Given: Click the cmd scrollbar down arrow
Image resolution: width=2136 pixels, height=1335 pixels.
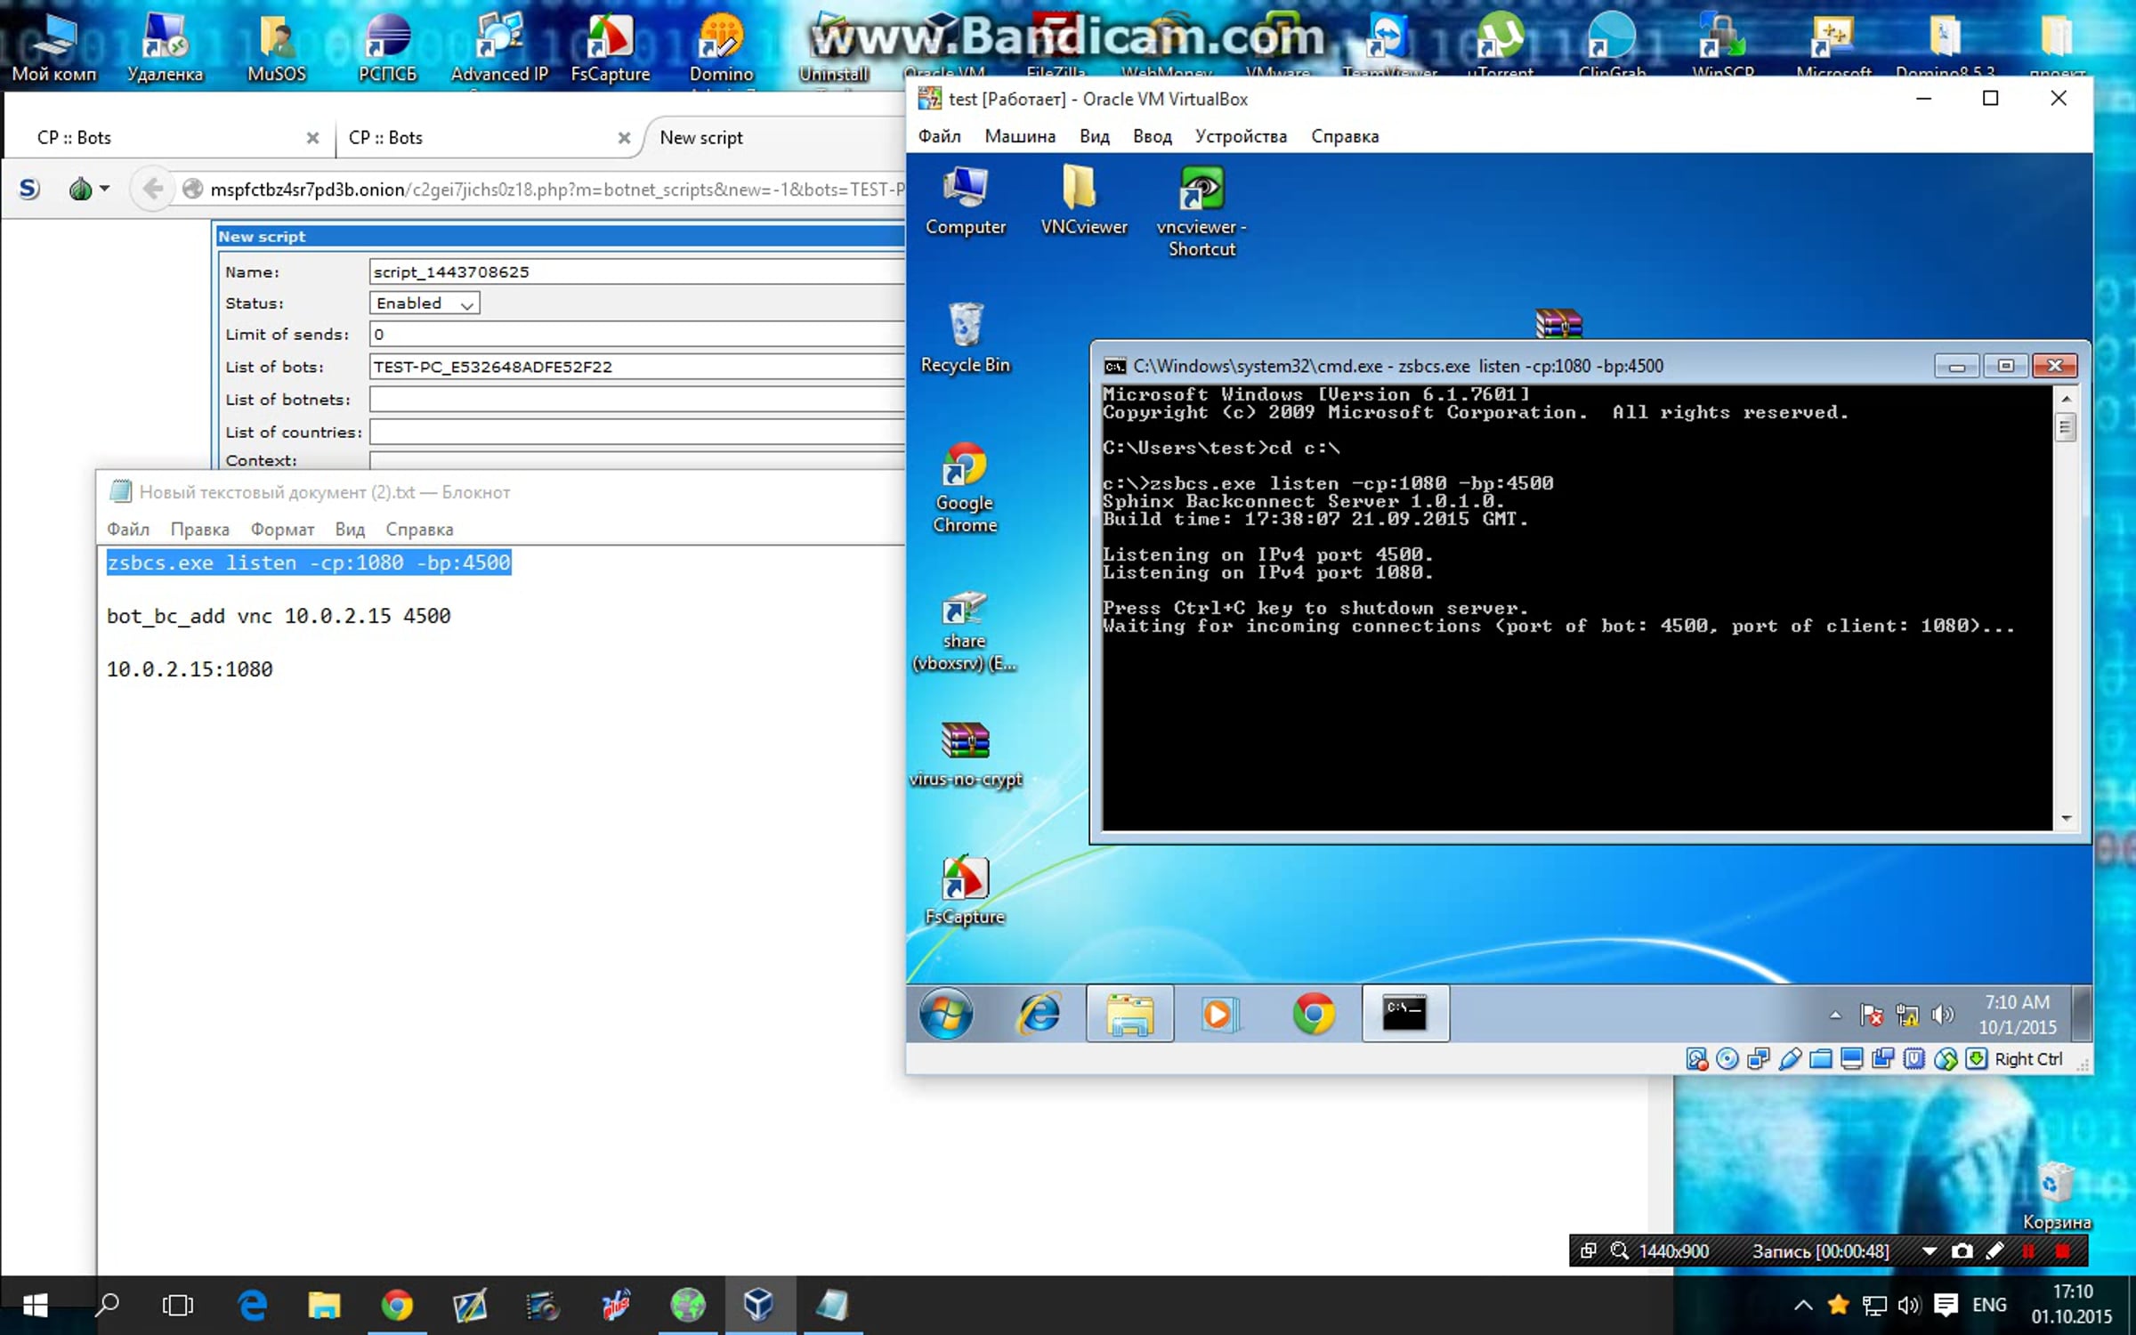Looking at the screenshot, I should coord(2066,818).
